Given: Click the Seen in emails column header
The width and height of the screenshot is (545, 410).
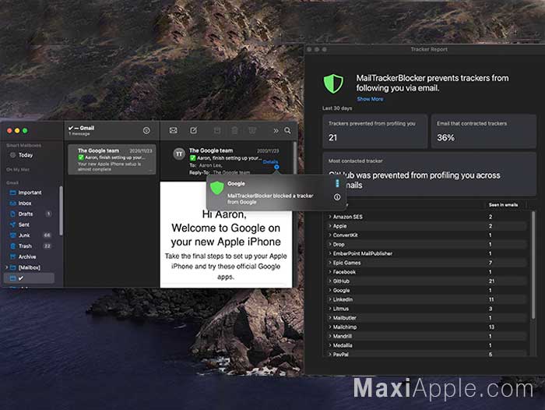Looking at the screenshot, I should click(503, 205).
